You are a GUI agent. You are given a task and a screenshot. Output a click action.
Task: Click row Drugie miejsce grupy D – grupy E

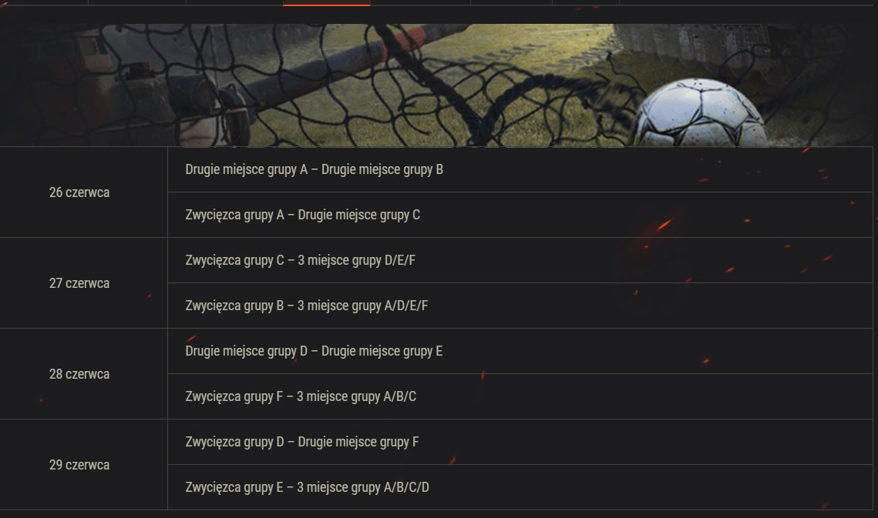click(520, 351)
